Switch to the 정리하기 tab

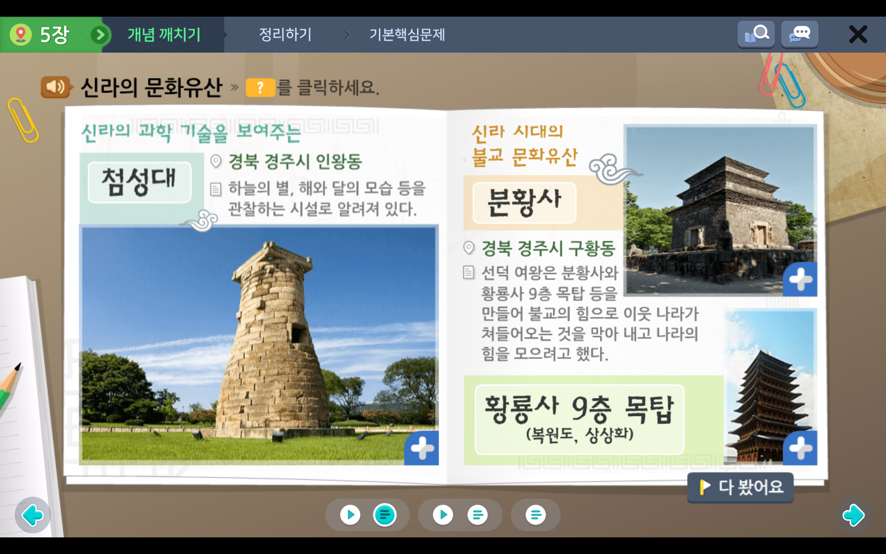coord(285,35)
